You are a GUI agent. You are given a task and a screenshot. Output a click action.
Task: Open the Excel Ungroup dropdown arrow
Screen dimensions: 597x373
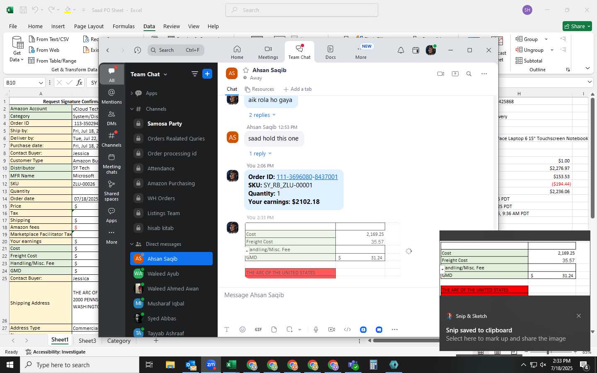coord(552,50)
